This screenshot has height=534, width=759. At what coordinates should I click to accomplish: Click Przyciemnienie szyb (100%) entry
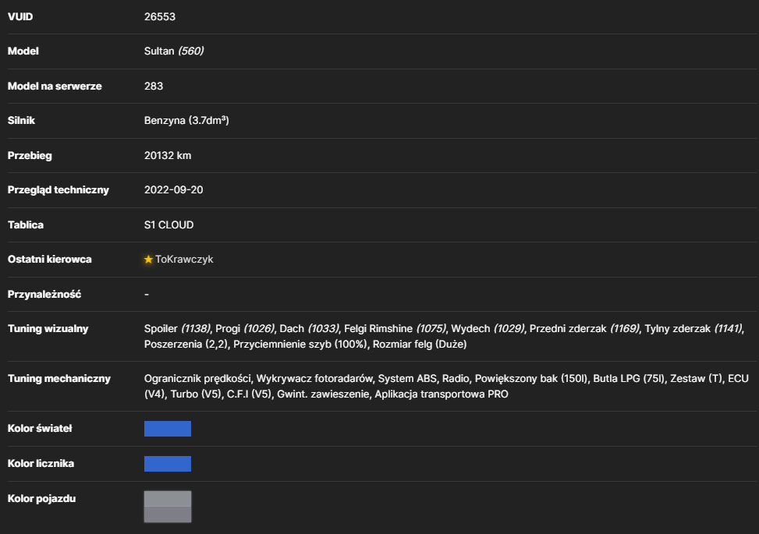point(300,344)
